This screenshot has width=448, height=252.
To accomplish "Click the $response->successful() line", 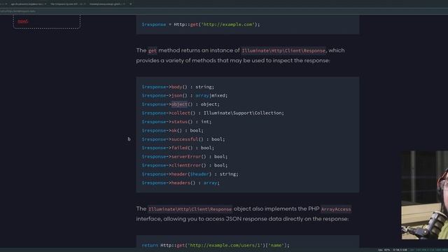I will pos(183,139).
